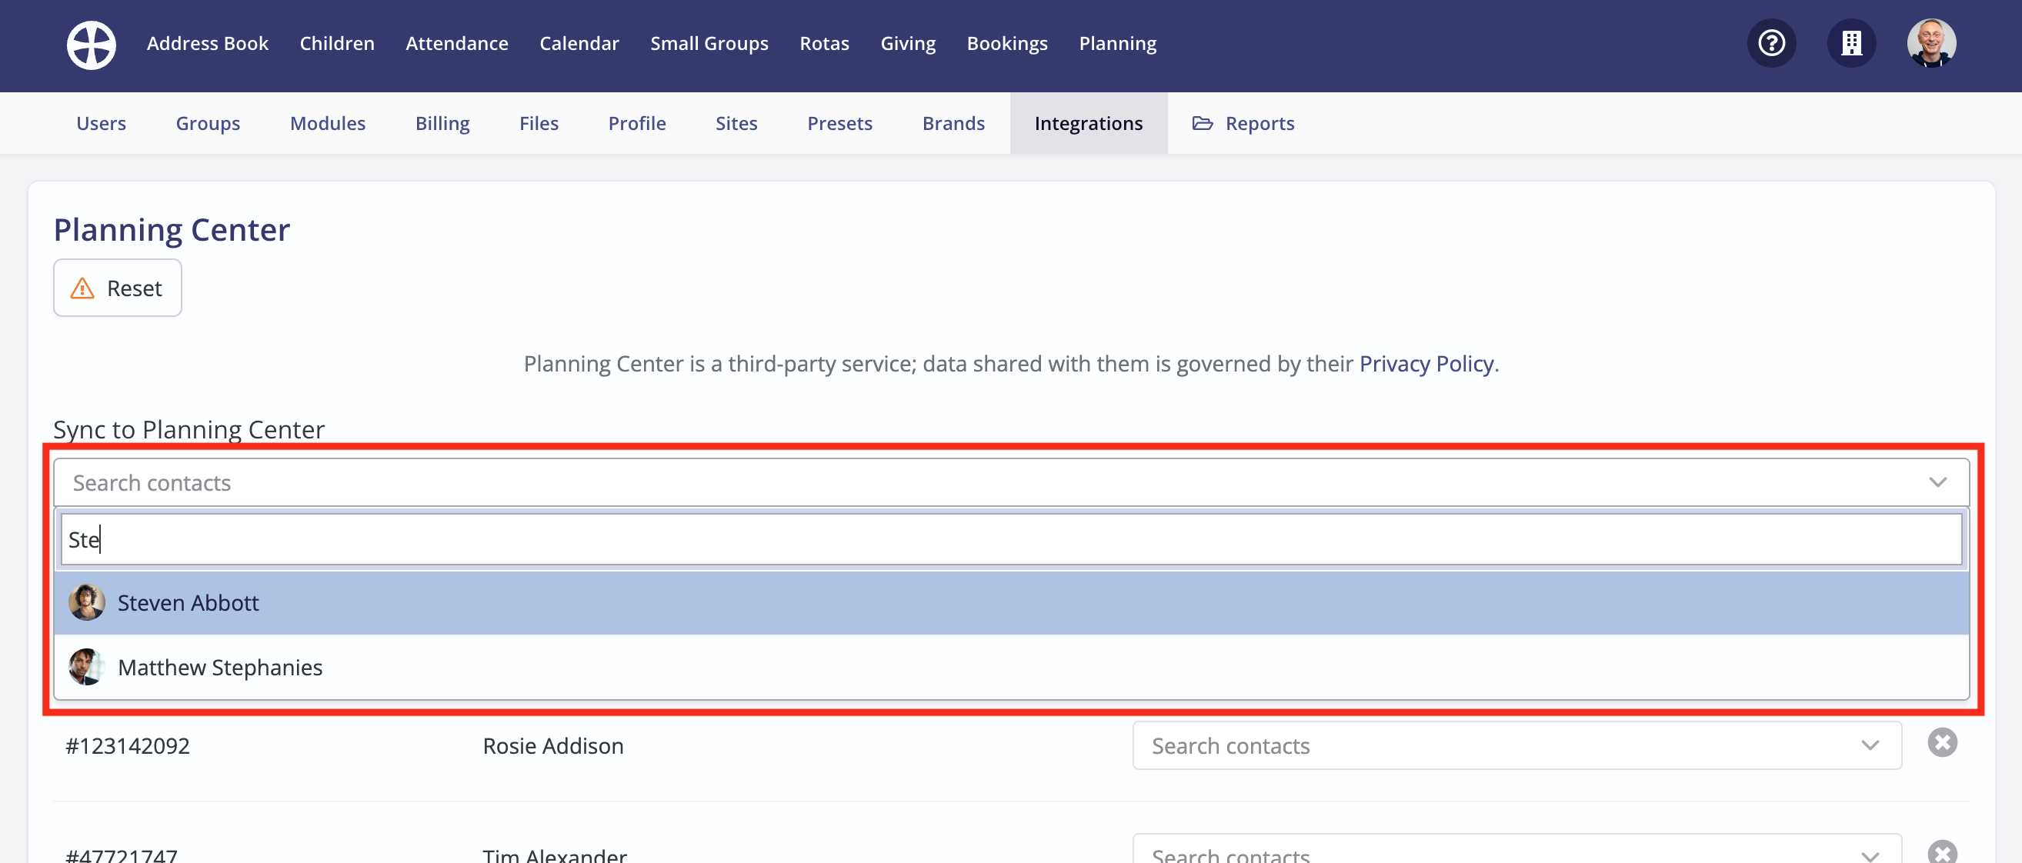Select the Integrations tab
Screen dimensions: 2022x863
click(x=1089, y=123)
